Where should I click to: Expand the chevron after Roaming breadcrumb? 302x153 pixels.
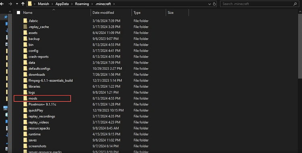(92, 4)
